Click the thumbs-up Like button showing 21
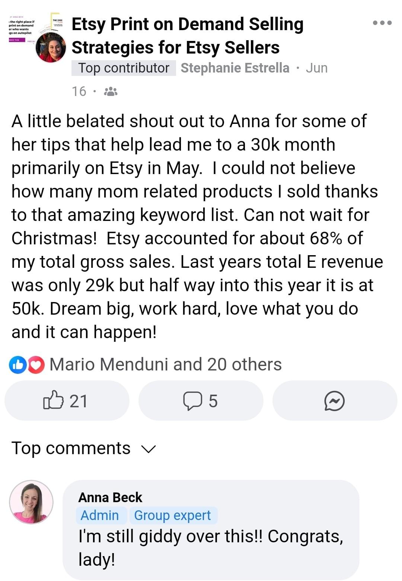Viewport: 402px width, 581px height. click(66, 401)
